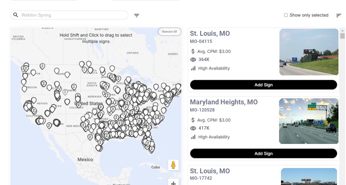Select the St. Louis MO-17742 listing title
The width and height of the screenshot is (346, 185).
(x=210, y=171)
